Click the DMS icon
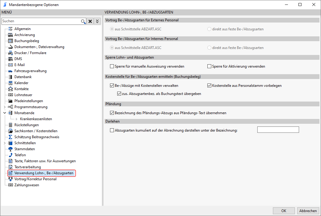This screenshot has width=321, height=216. coord(11,59)
